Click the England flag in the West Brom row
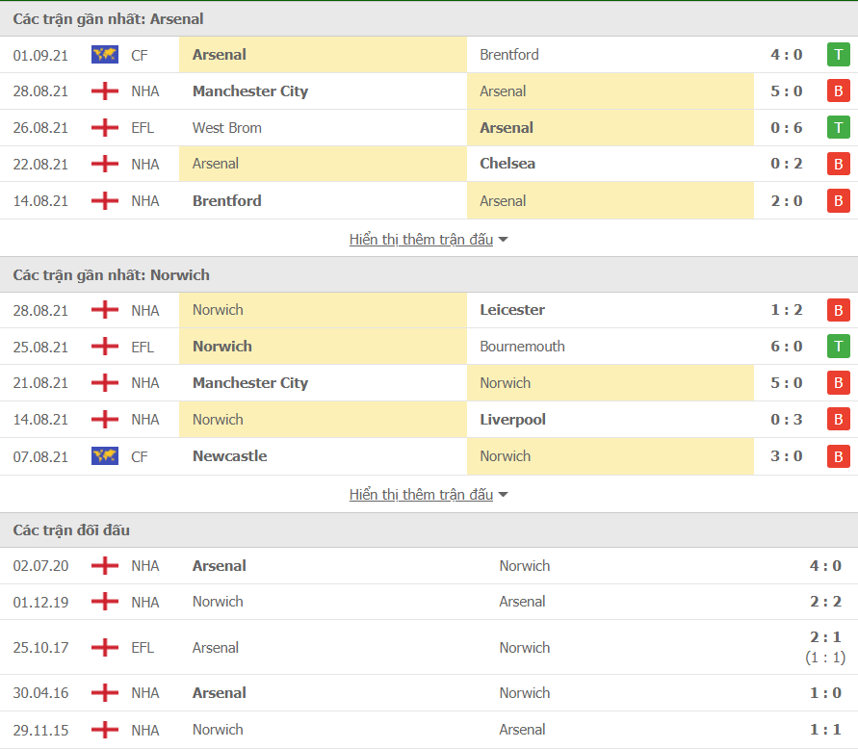Screen dimensions: 858x749 click(105, 127)
